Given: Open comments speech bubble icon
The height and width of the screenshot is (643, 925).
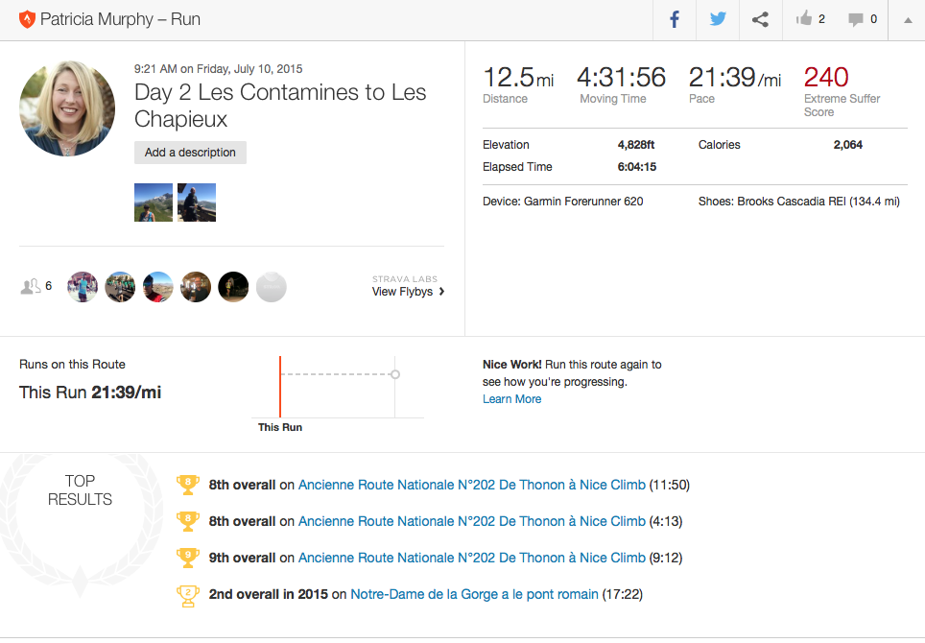Looking at the screenshot, I should pyautogui.click(x=856, y=19).
